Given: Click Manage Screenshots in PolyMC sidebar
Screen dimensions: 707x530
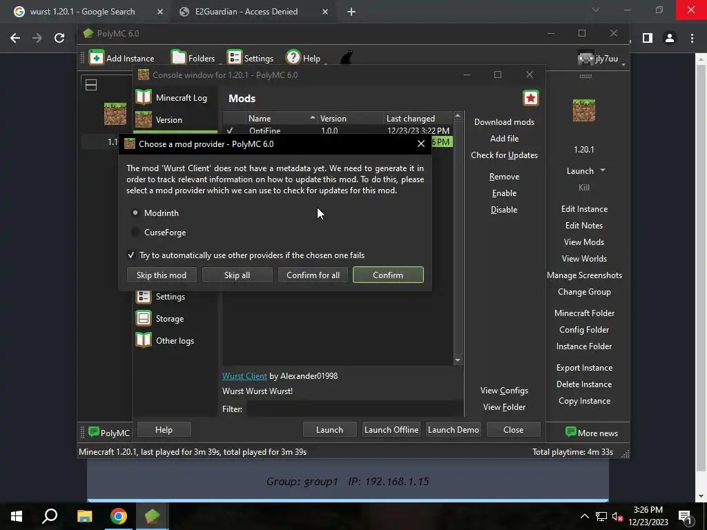Looking at the screenshot, I should pos(584,275).
